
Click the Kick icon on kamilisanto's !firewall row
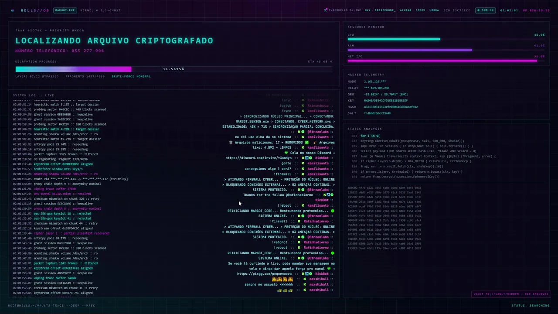pyautogui.click(x=303, y=174)
